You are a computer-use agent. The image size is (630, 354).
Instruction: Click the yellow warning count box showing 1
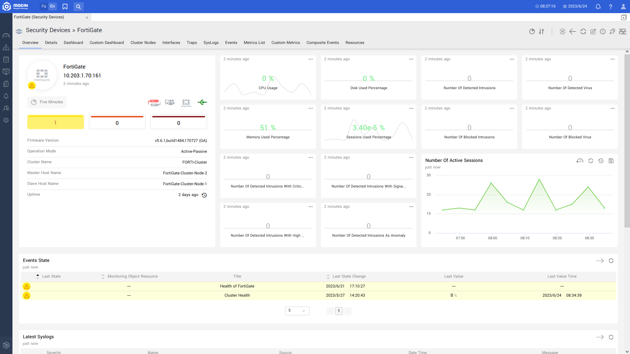55,122
